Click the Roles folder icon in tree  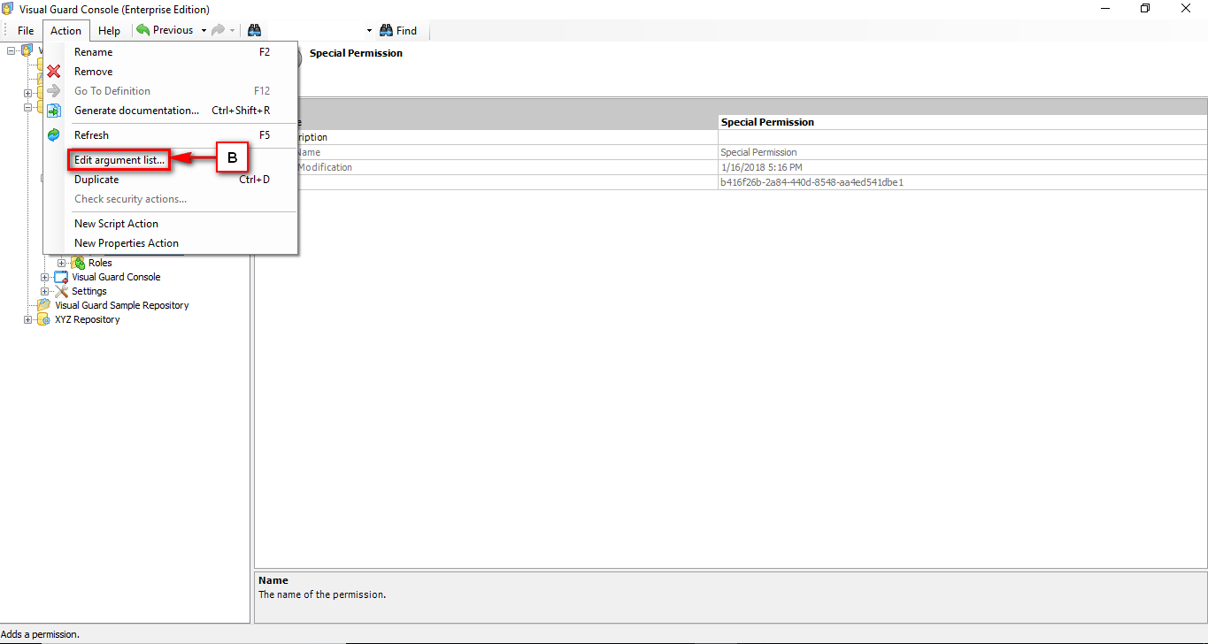coord(79,263)
